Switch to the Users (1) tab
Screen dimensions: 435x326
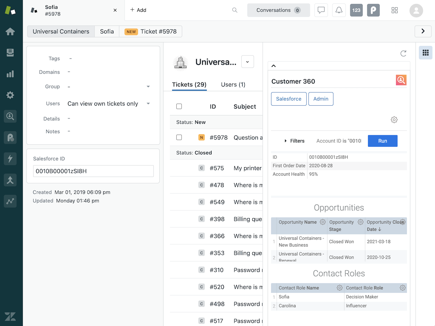click(233, 84)
